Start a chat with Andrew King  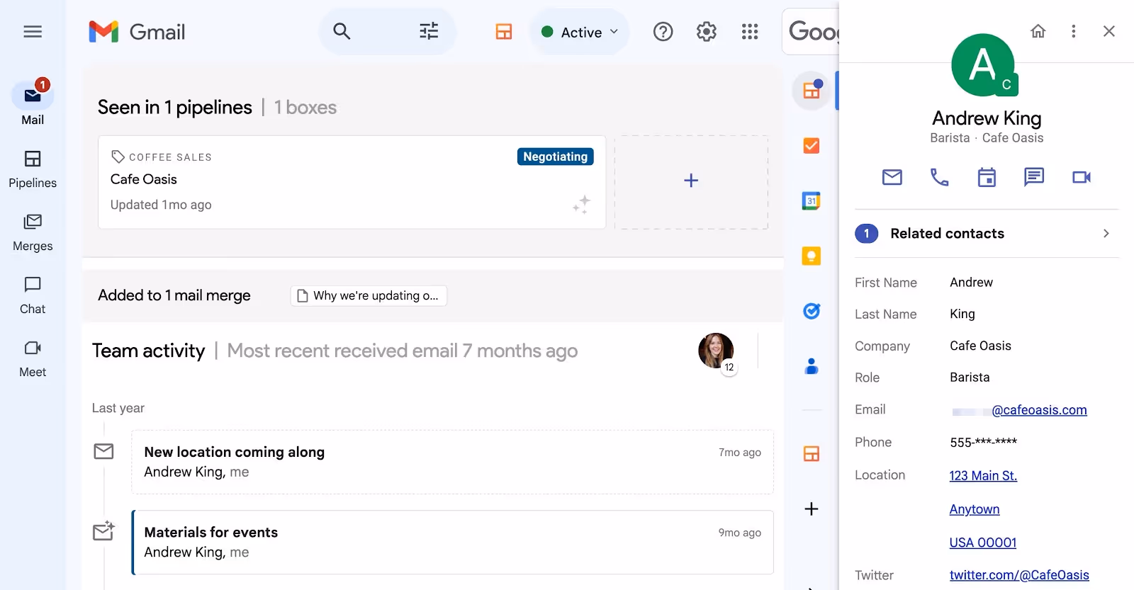point(1034,177)
